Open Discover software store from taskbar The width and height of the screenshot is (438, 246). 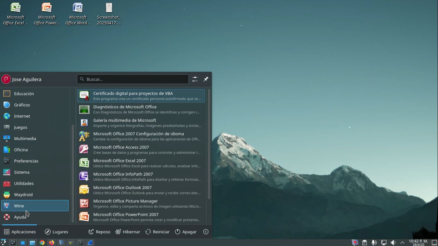coord(23,242)
